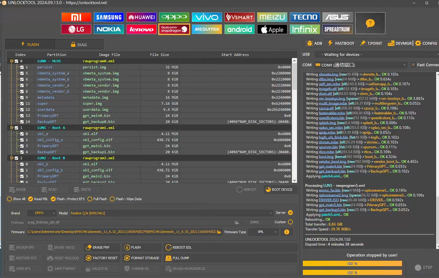Click the FORMAT STORAGE button

click(x=141, y=258)
